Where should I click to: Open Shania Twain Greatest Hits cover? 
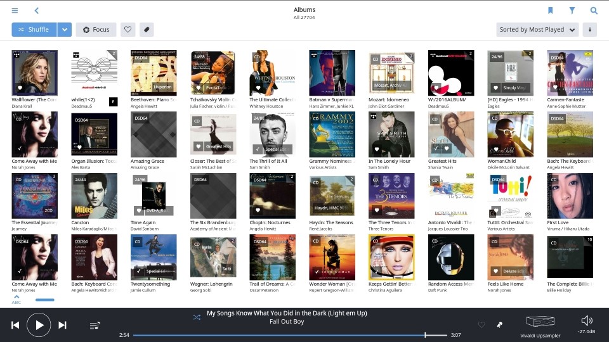(451, 134)
